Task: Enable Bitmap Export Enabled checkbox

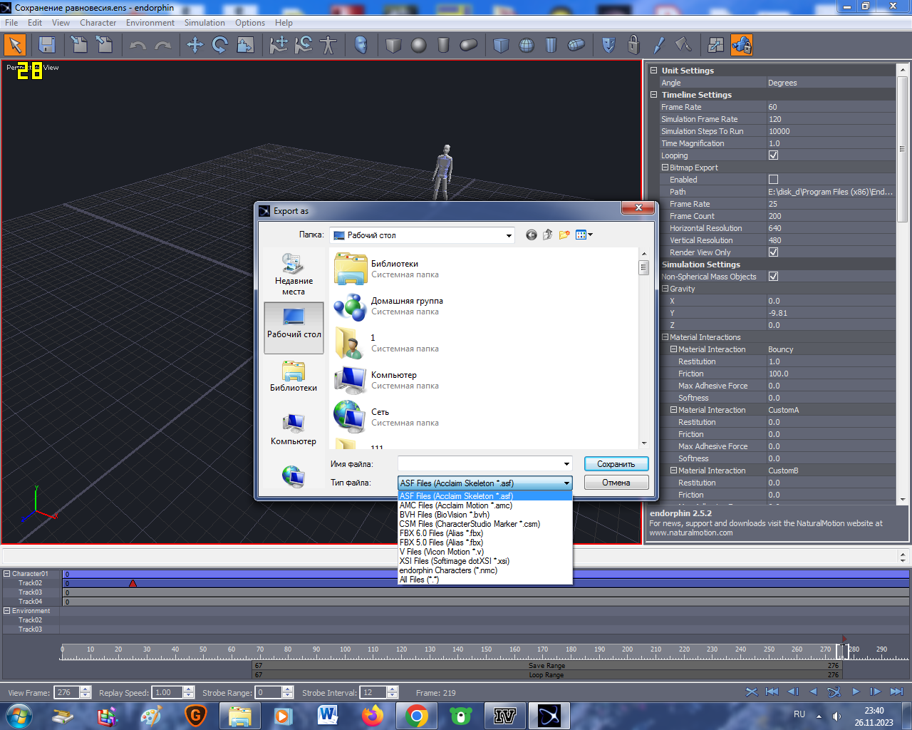Action: click(x=773, y=180)
